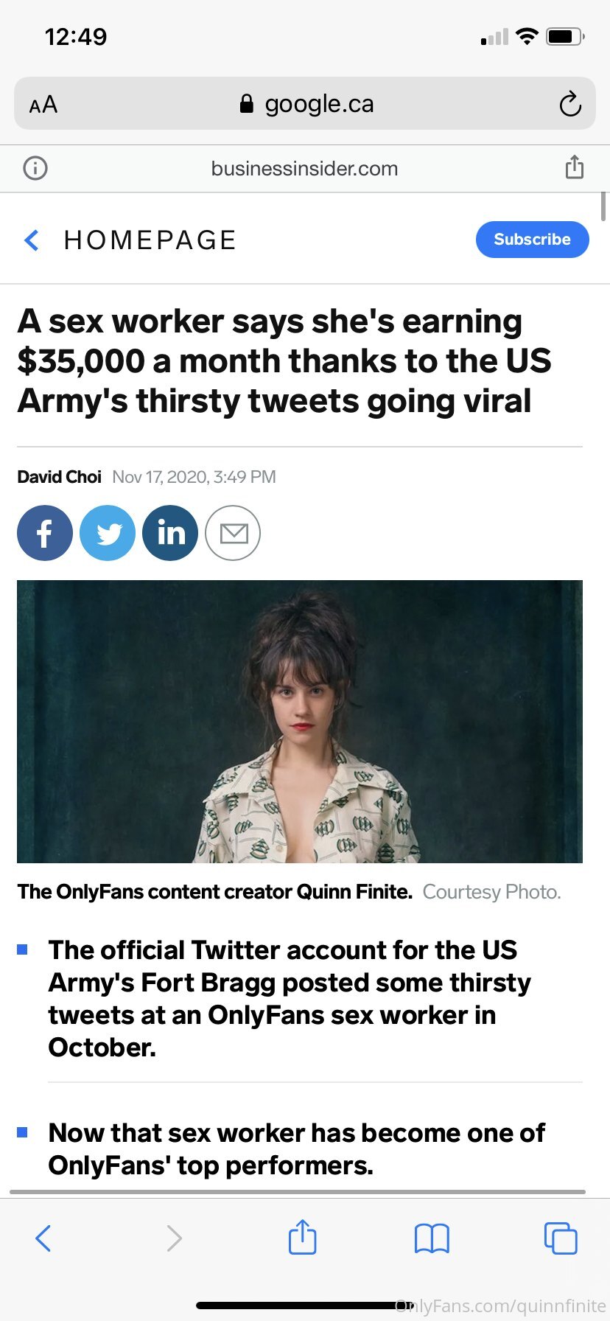Open the Quinn Finite article photo
This screenshot has height=1321, width=610.
[x=300, y=721]
